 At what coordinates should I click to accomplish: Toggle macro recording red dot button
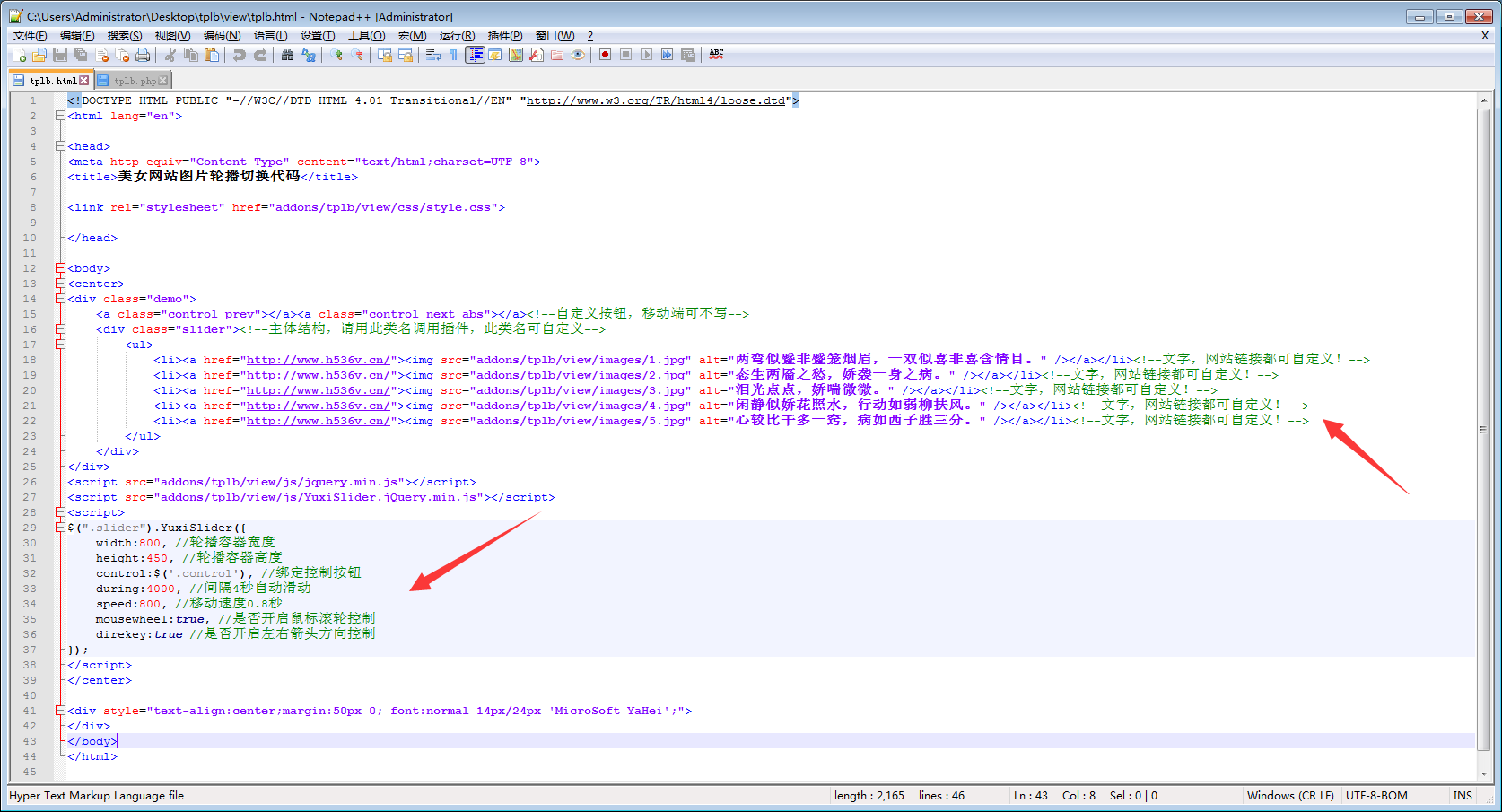pos(605,55)
